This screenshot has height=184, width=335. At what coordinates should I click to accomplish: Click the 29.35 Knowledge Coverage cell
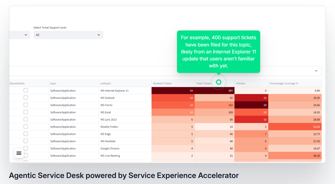coord(295,98)
